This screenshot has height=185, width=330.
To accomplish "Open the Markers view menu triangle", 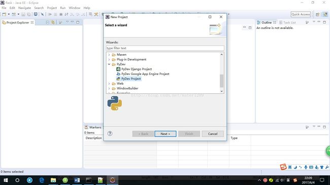I will (x=314, y=127).
